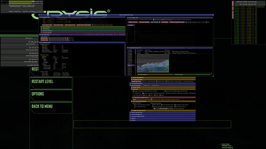266x149 pixels.
Task: Click the Min Verts input field
Action: [56, 38]
